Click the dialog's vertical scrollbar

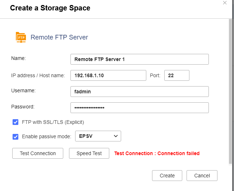click(230, 90)
